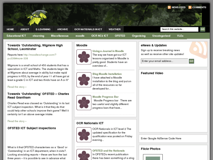Open the E-LEARNING menu

click(x=43, y=29)
